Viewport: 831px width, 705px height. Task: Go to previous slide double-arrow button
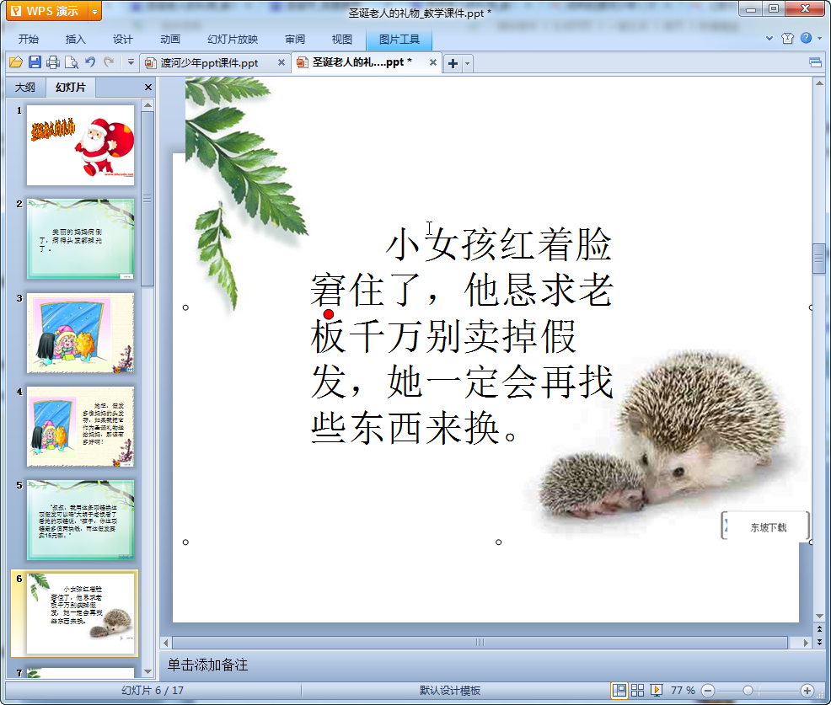click(x=819, y=629)
